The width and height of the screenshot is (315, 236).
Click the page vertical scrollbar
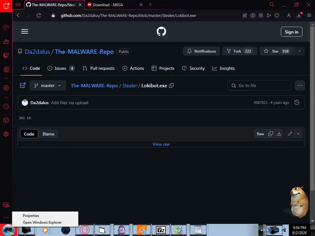point(312,108)
